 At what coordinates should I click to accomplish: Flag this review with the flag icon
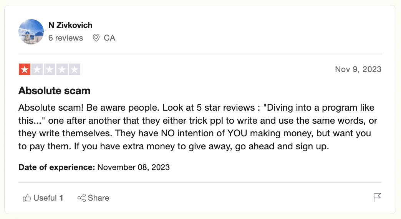coord(377,197)
